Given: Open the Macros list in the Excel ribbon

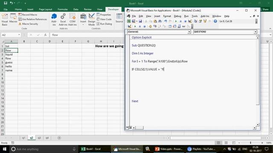Looking at the screenshot, I should 13,18.
